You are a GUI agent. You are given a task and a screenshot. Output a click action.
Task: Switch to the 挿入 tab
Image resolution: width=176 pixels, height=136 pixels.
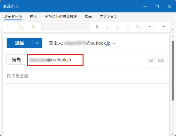(x=33, y=16)
